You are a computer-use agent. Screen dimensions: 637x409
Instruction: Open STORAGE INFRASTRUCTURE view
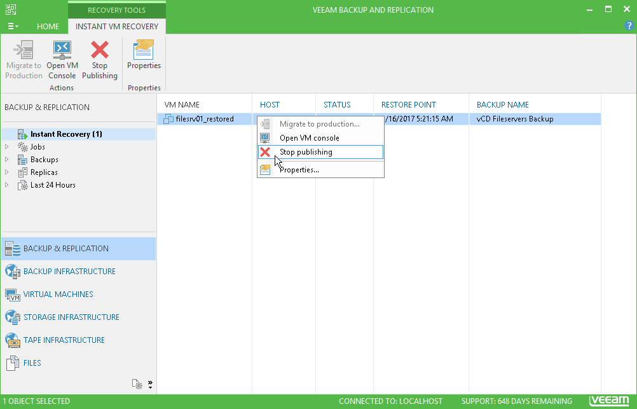pos(79,317)
